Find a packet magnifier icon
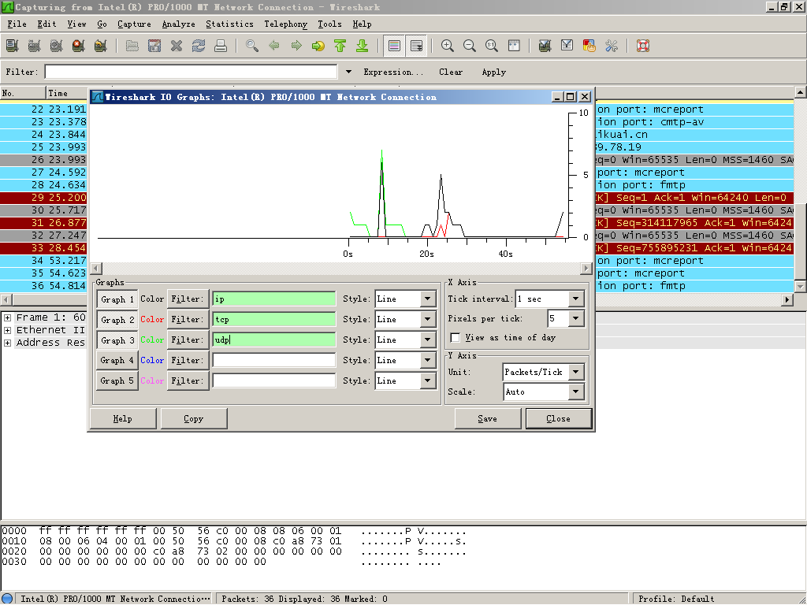 (252, 46)
